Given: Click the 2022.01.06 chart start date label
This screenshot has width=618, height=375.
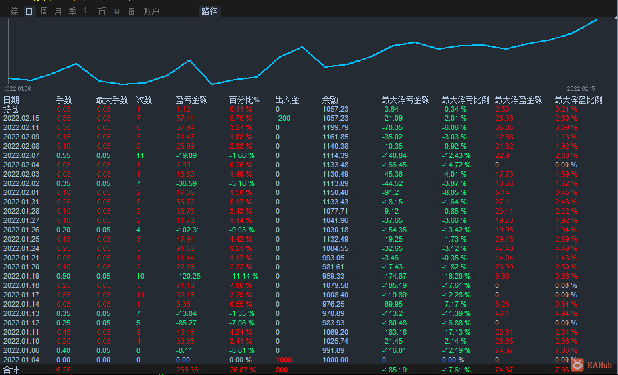Looking at the screenshot, I should [x=17, y=88].
